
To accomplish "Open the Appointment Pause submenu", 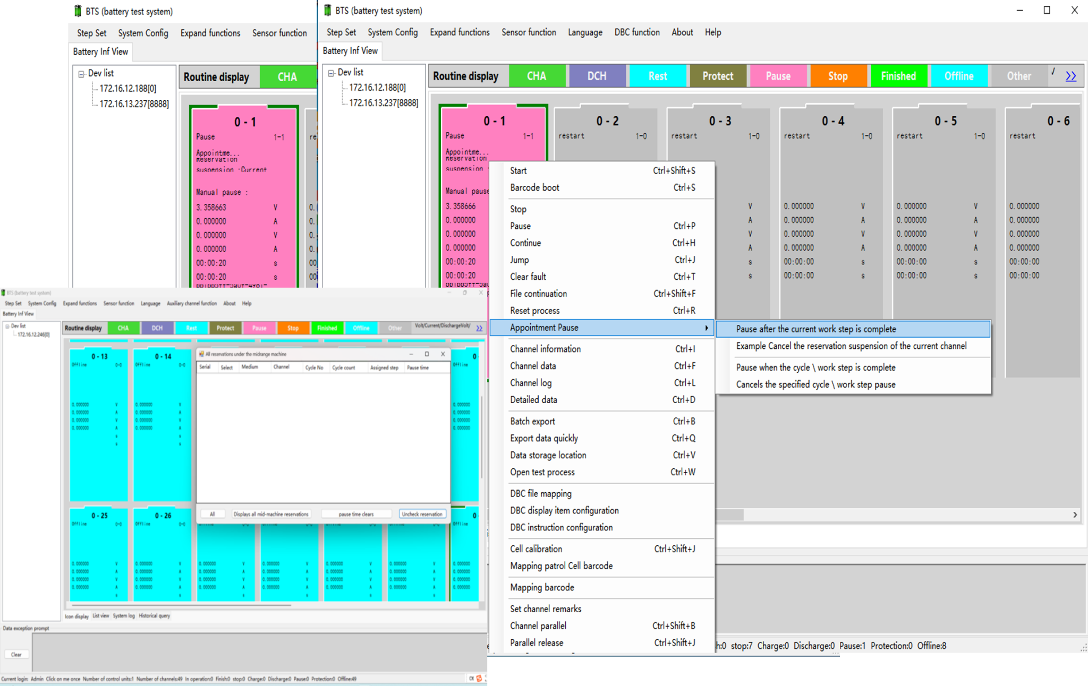I will pos(544,328).
